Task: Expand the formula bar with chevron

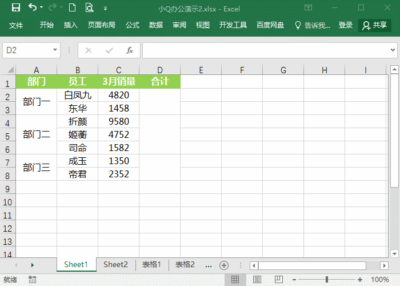Action: (x=393, y=50)
